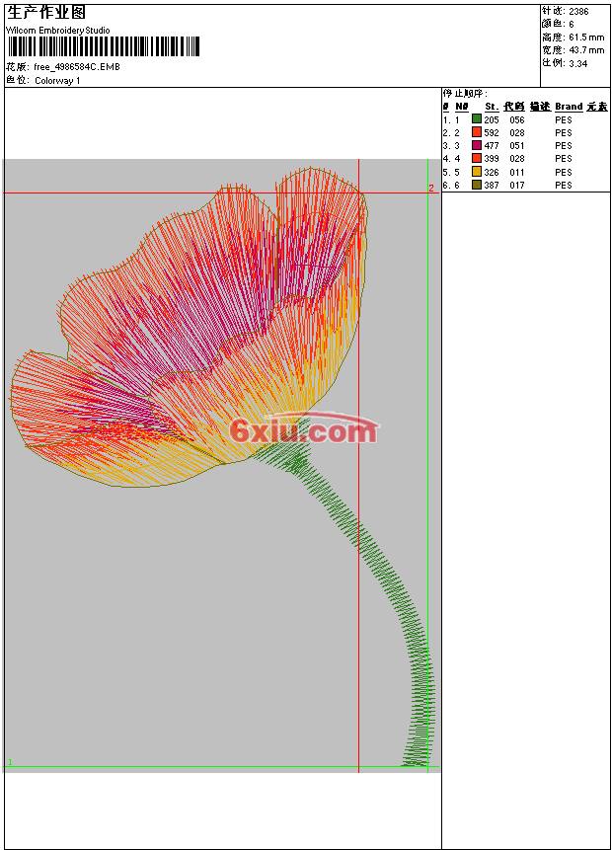Click code 056 in row 1

[517, 119]
